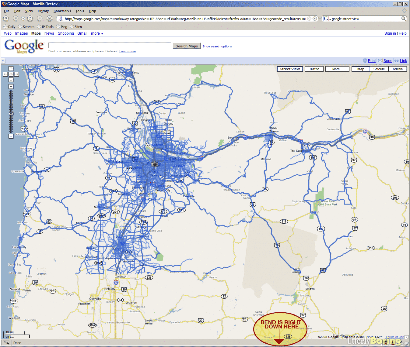Open the Bookmarks menu

pos(62,11)
